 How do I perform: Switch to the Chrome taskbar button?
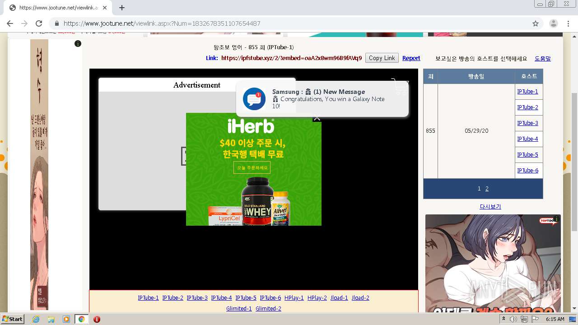pos(82,319)
